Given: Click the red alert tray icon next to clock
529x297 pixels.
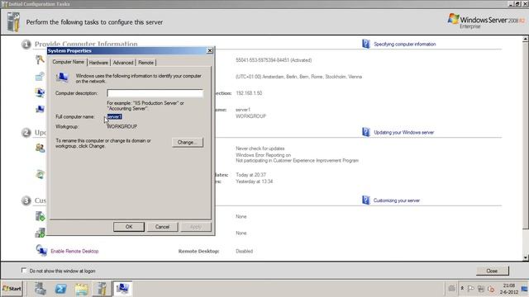Looking at the screenshot, I should tap(491, 289).
